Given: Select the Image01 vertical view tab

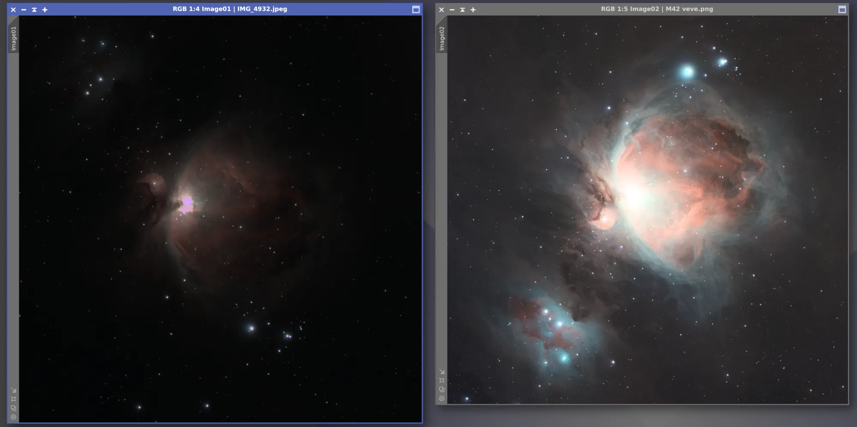Looking at the screenshot, I should click(x=13, y=38).
